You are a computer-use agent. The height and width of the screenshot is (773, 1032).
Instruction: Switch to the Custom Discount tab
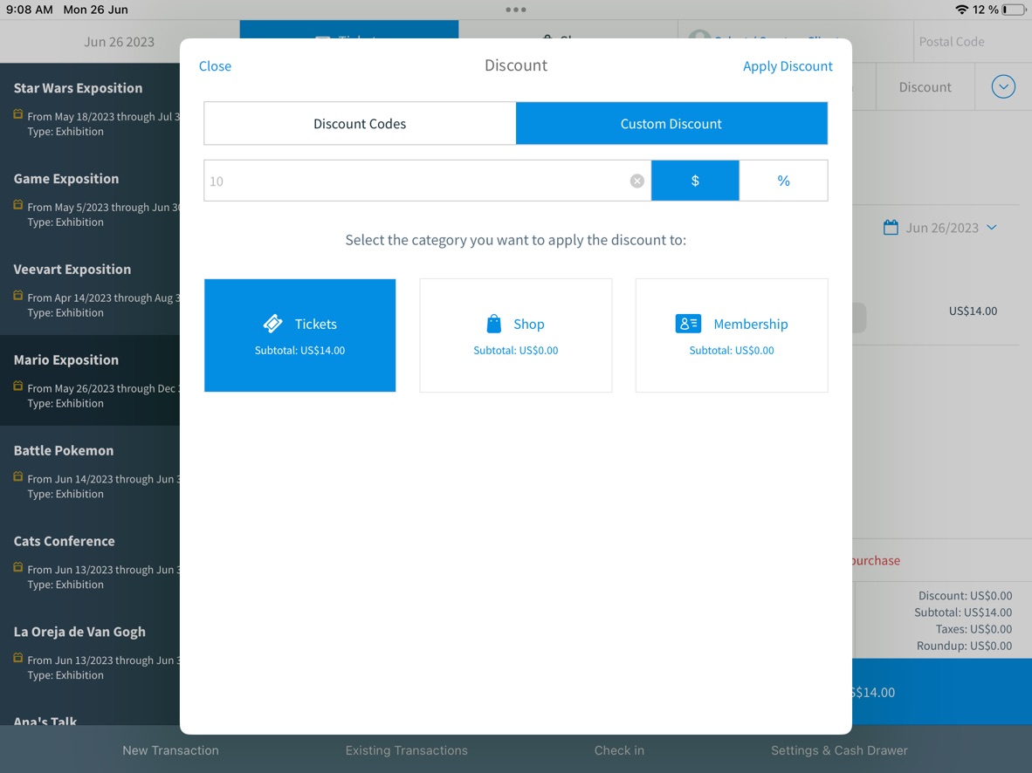coord(671,123)
